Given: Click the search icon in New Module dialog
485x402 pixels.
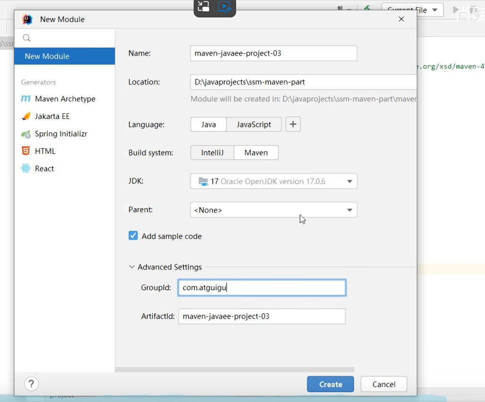Looking at the screenshot, I should [26, 38].
